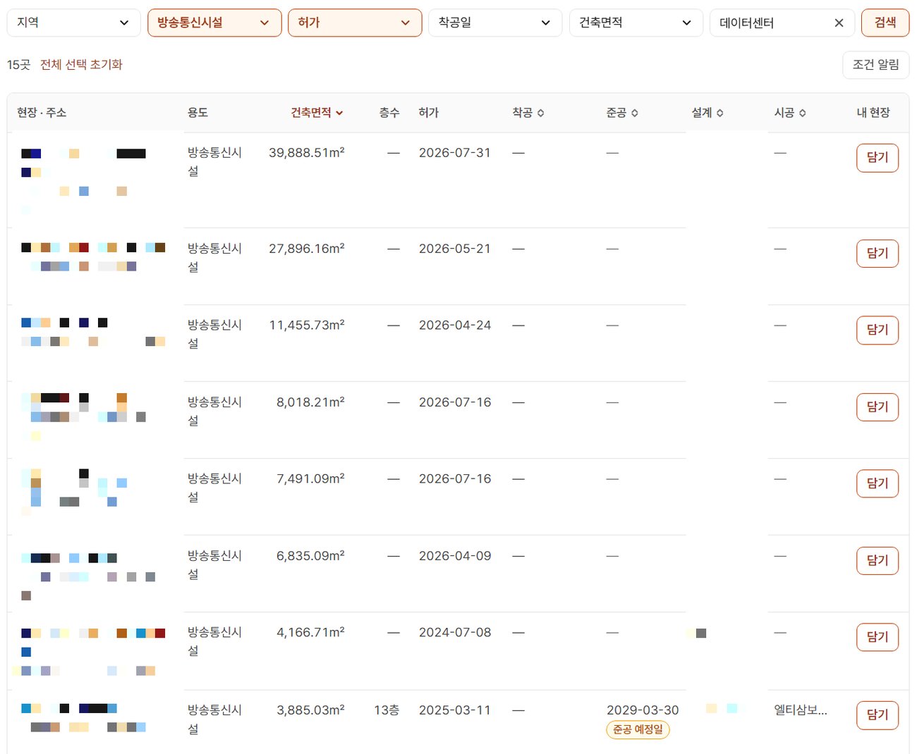Save the 3,885.03m² site with 담기
The image size is (917, 754).
point(877,715)
